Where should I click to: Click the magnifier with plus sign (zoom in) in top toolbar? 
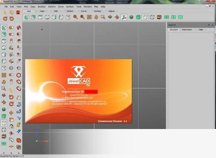click(x=75, y=17)
